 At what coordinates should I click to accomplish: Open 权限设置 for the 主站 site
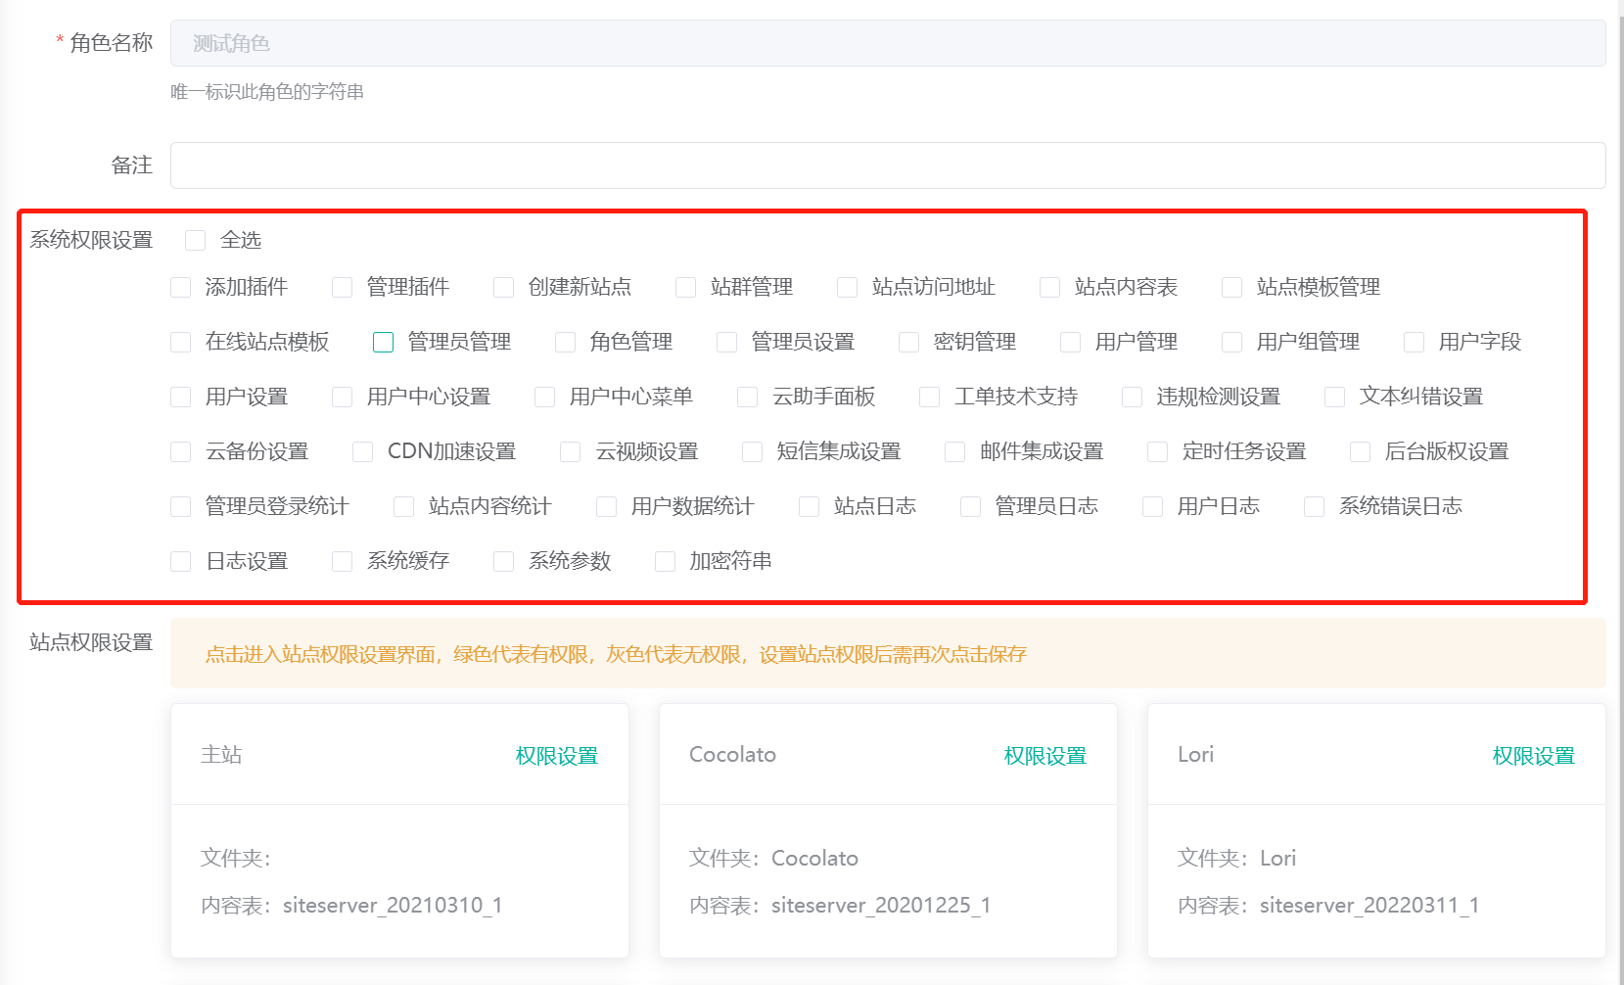[556, 756]
